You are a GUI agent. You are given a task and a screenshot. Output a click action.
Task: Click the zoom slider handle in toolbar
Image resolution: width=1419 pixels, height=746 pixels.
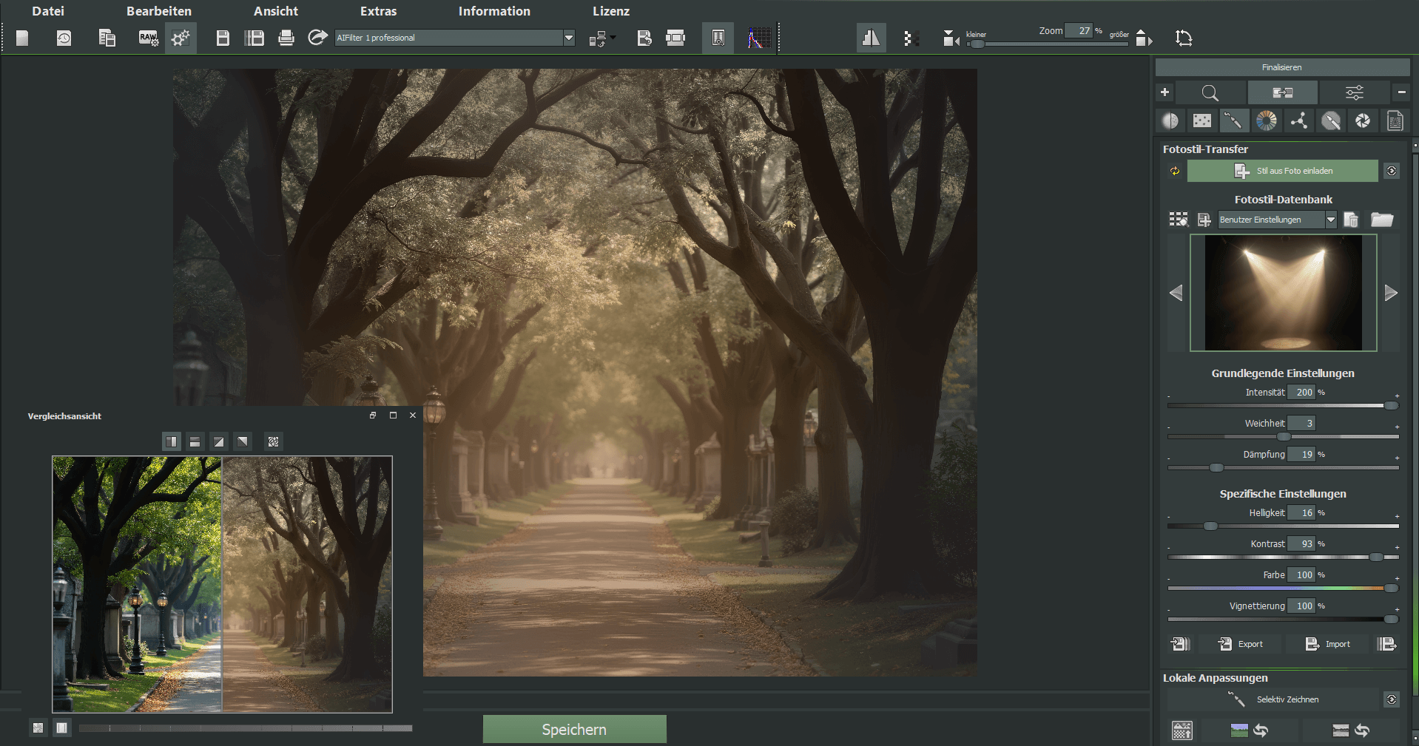[977, 44]
